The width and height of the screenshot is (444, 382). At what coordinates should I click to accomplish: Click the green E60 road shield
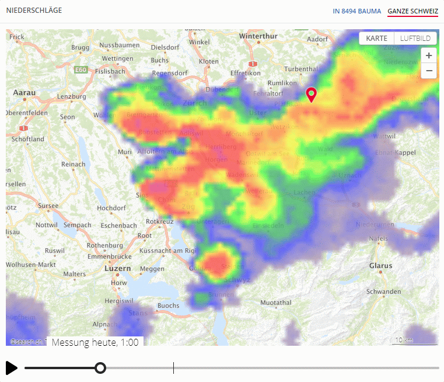tap(81, 70)
